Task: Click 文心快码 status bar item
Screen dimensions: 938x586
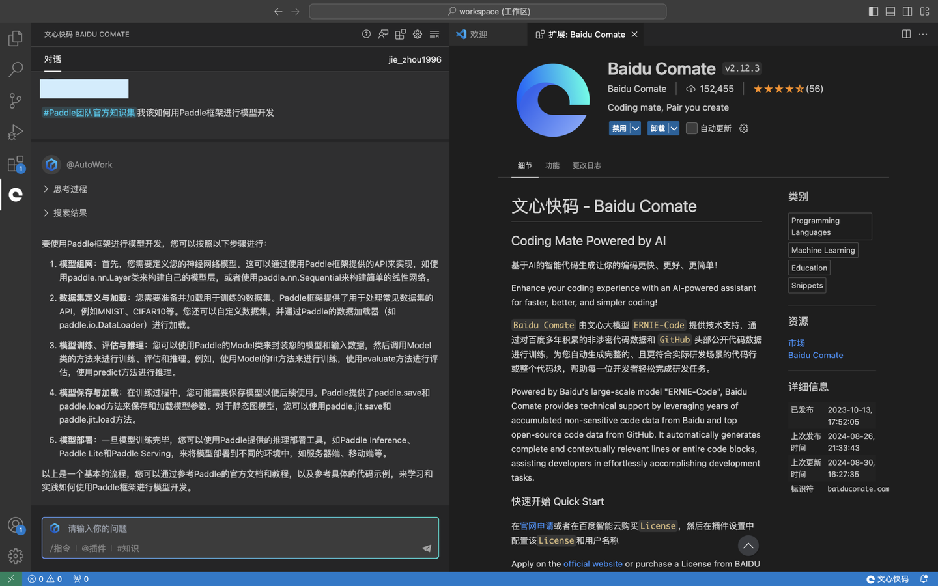Action: [x=887, y=579]
